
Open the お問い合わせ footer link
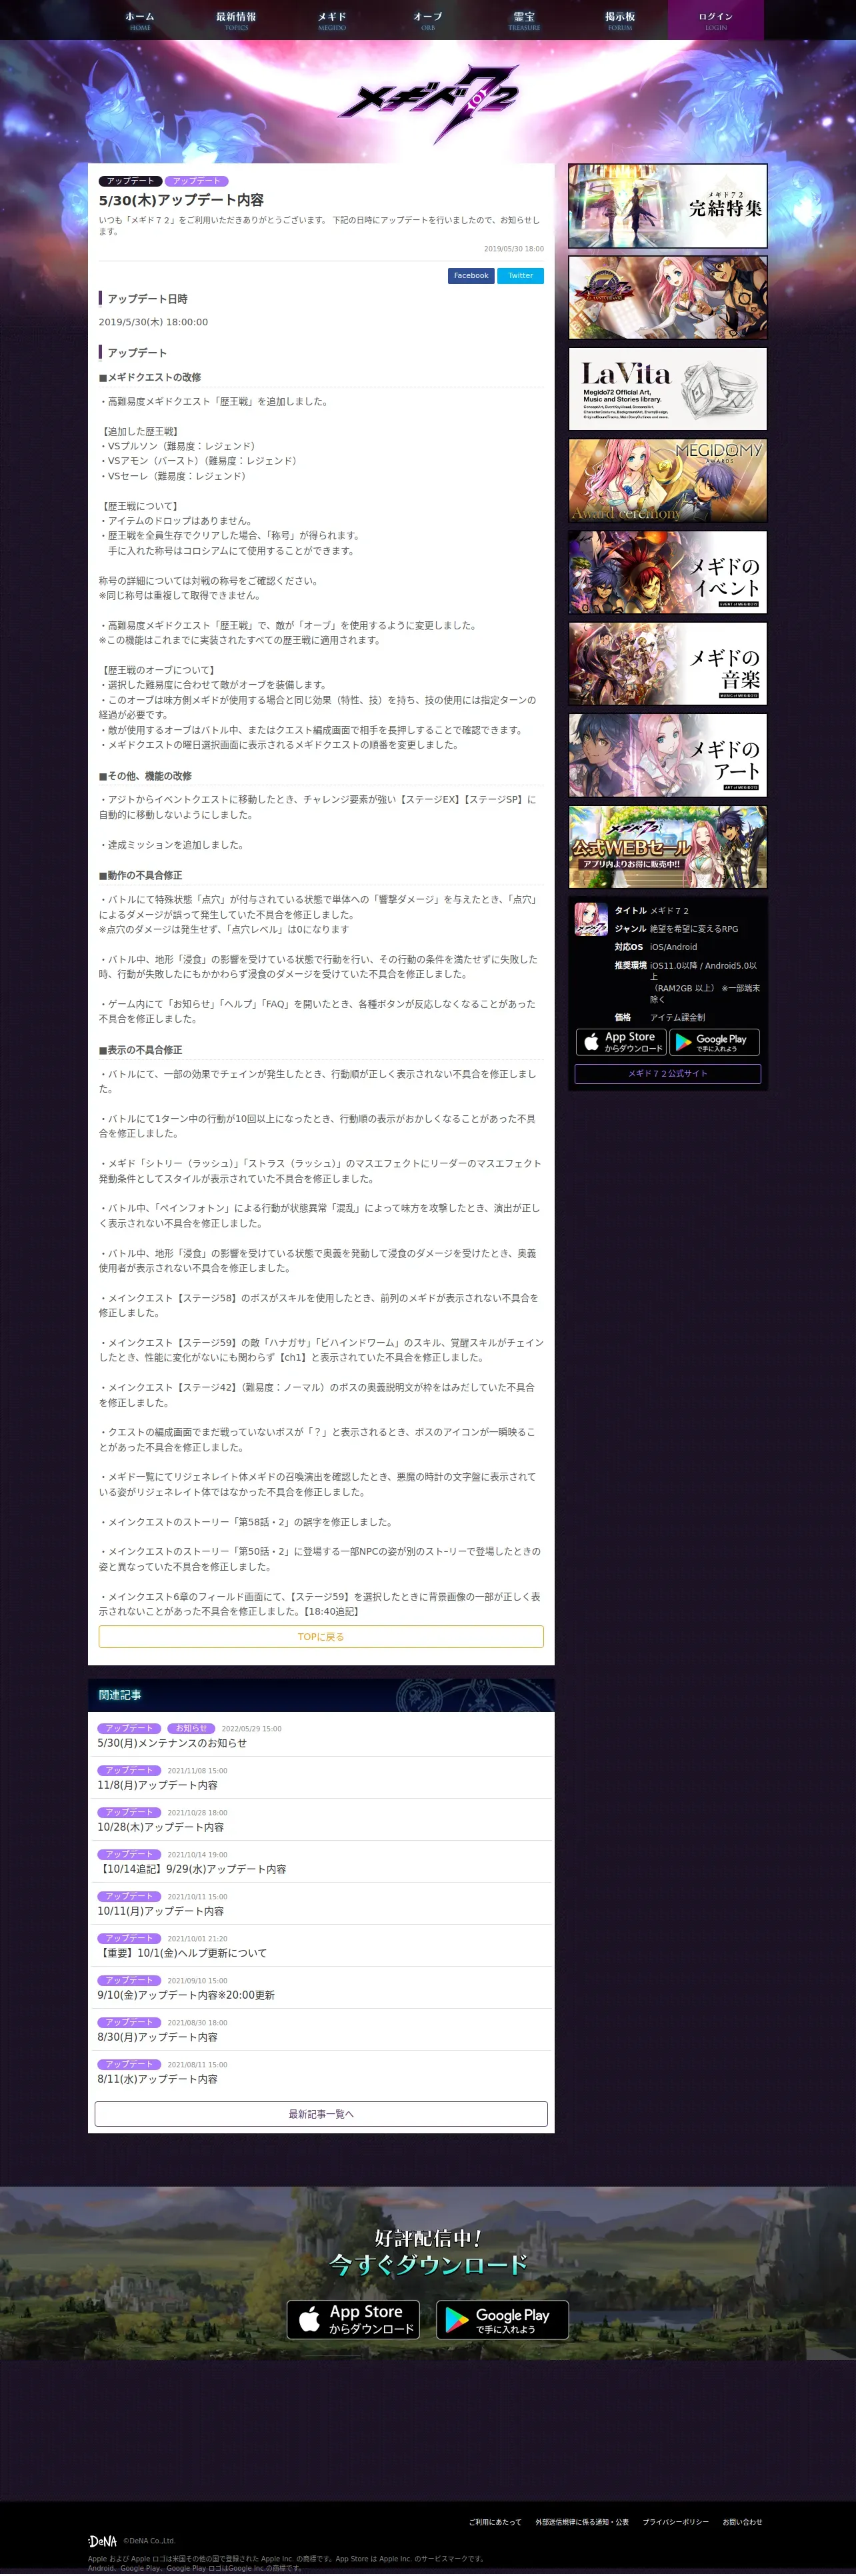(x=742, y=2522)
